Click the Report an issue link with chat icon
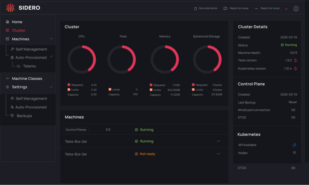 (x=236, y=8)
